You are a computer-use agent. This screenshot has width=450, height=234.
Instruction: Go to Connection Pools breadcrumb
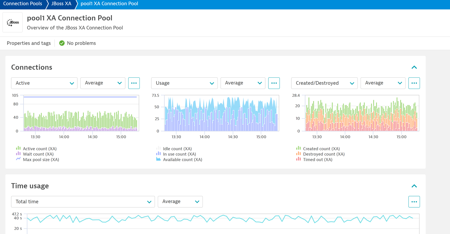pos(22,4)
